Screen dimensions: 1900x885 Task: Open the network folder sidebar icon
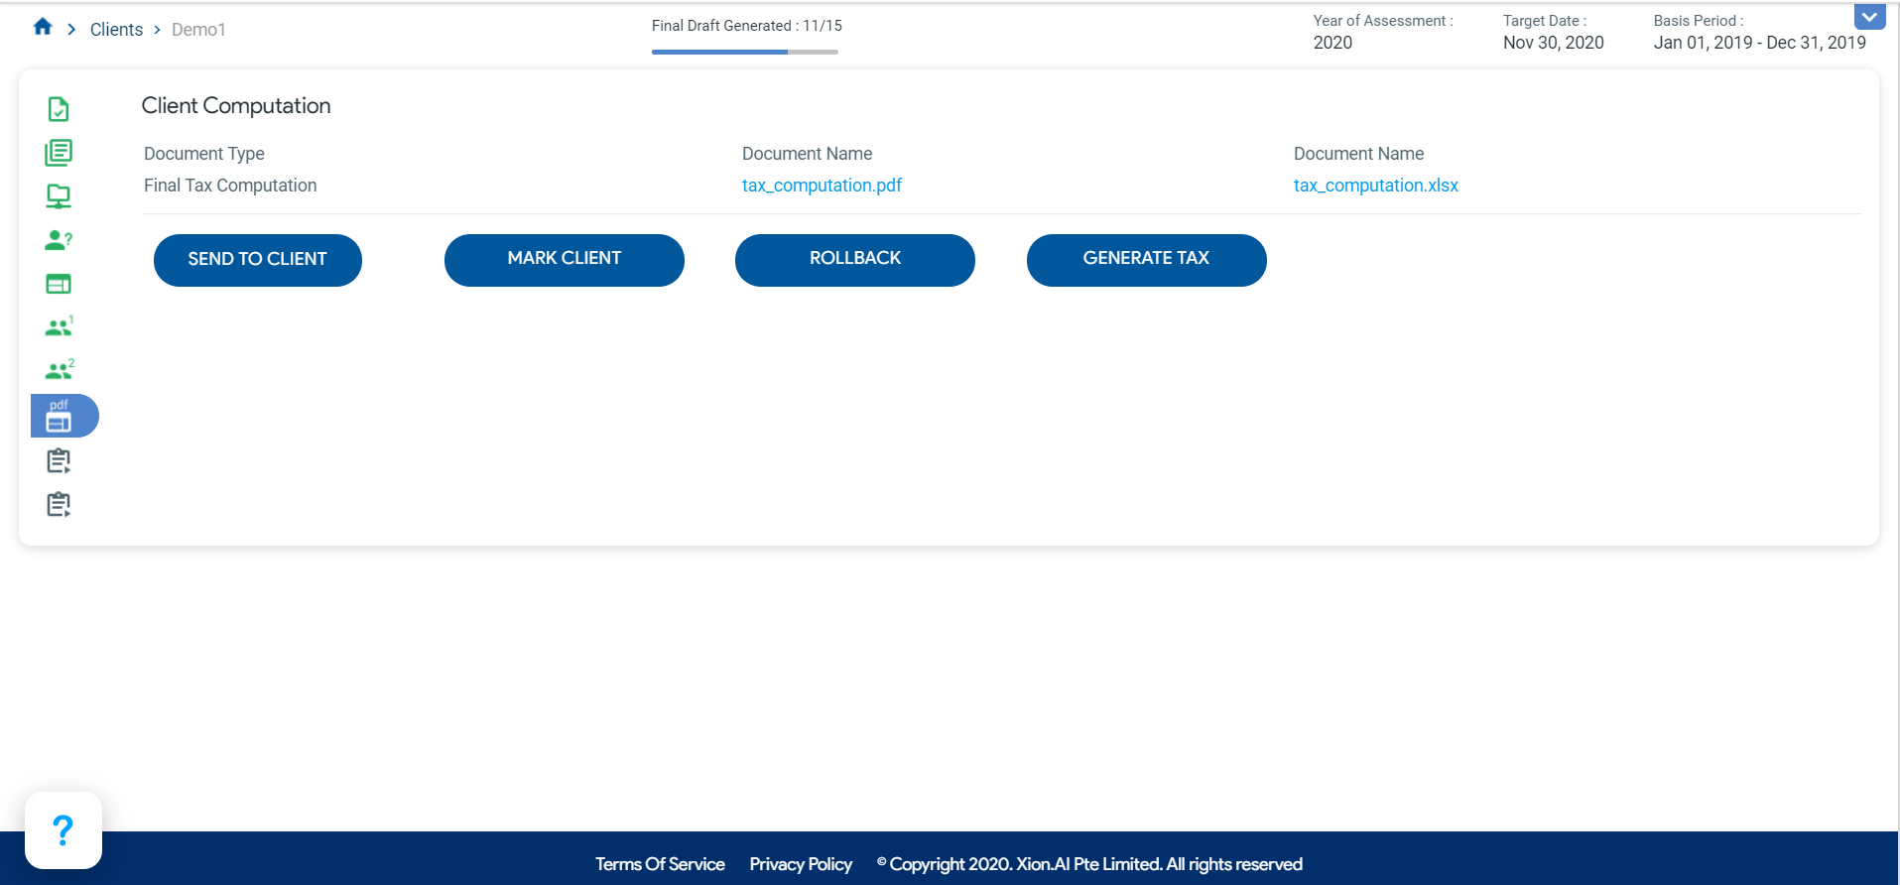point(59,196)
